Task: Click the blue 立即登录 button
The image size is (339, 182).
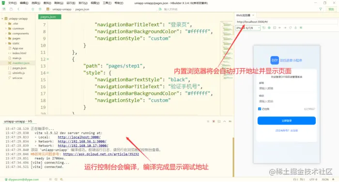Action: coord(287,121)
